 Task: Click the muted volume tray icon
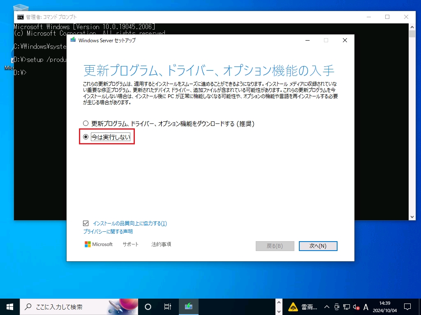356,307
